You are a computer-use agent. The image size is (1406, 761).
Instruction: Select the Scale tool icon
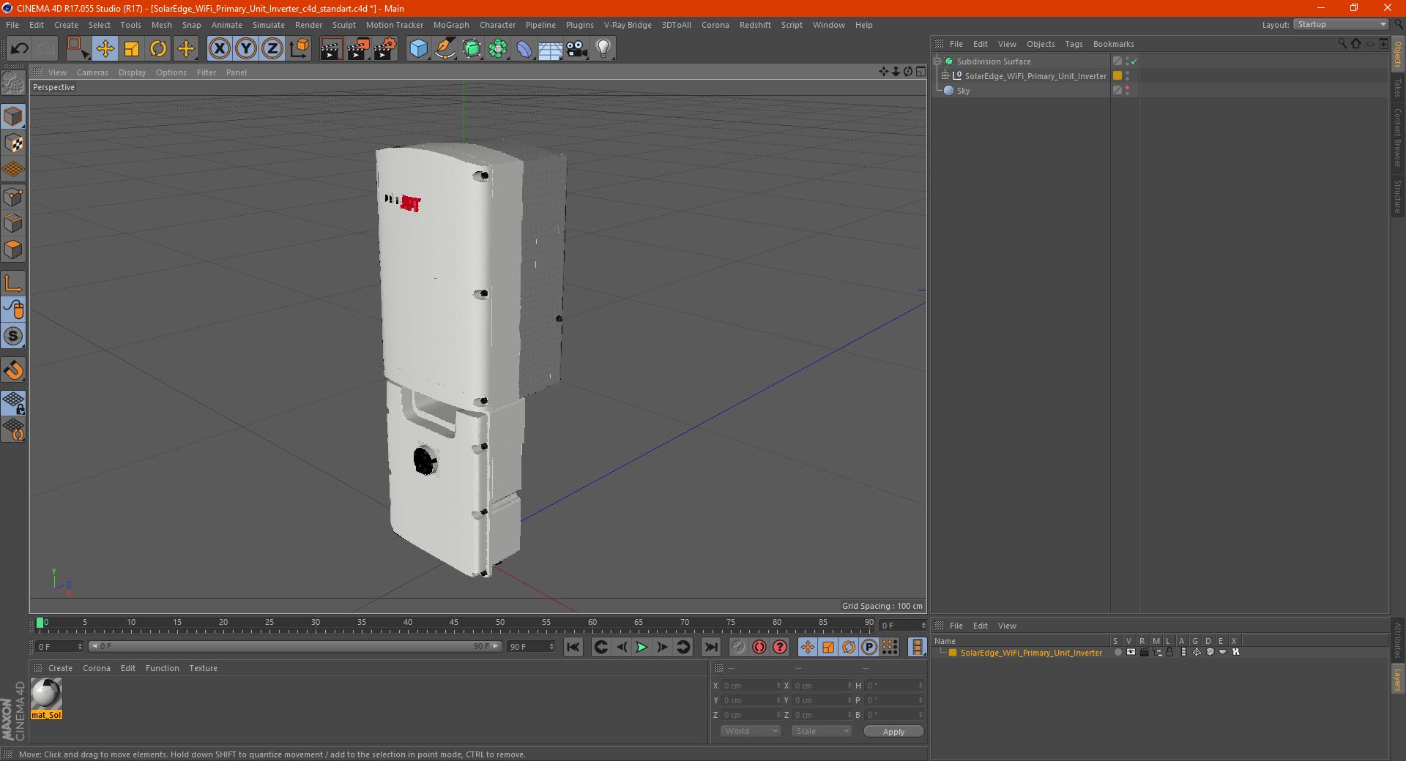[x=132, y=49]
